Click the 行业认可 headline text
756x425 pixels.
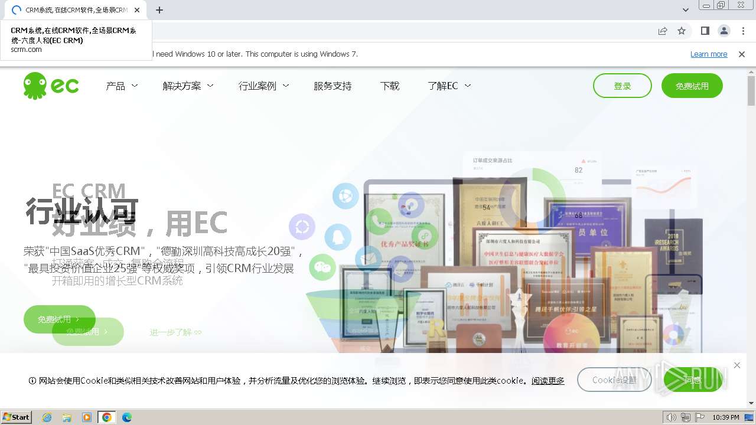click(x=82, y=211)
